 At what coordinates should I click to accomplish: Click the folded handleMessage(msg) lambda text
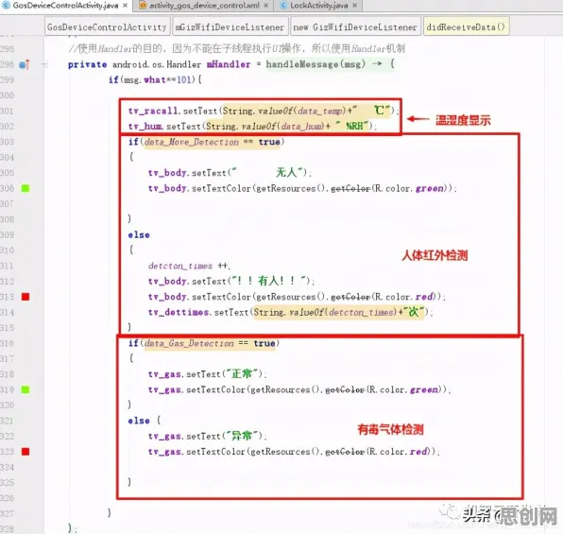(x=316, y=64)
